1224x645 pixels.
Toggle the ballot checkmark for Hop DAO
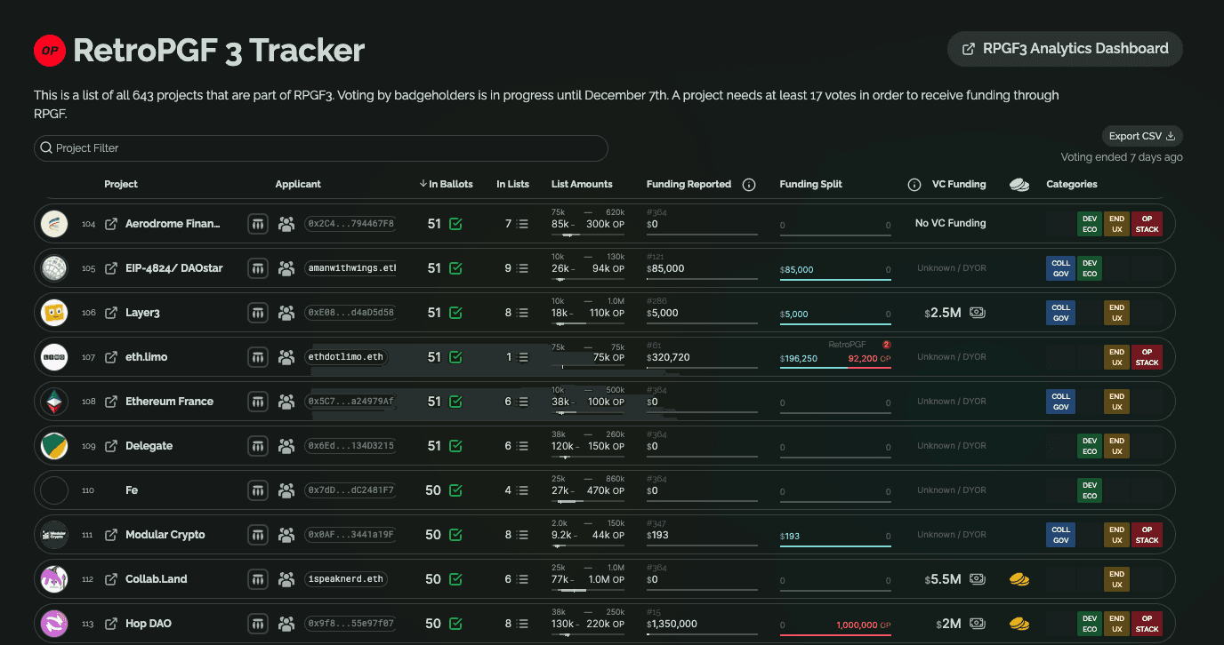click(455, 624)
